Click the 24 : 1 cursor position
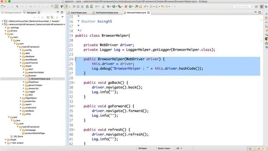 click(x=179, y=148)
